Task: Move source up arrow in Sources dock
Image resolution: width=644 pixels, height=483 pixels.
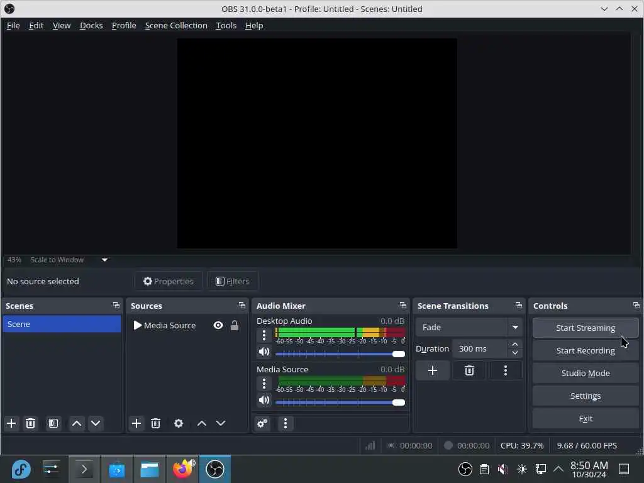Action: [202, 423]
